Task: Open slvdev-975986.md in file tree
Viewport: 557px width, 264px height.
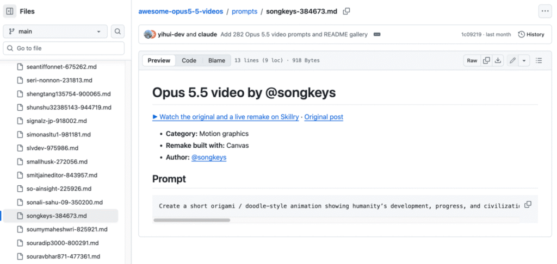Action: [x=52, y=148]
